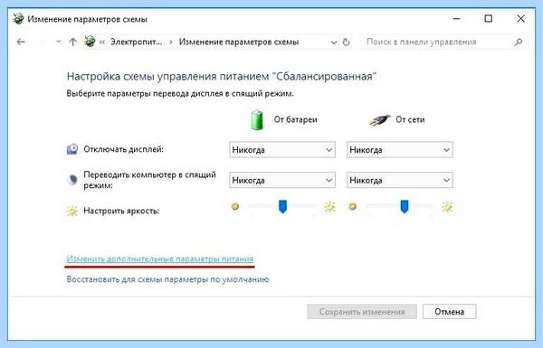Image resolution: width=543 pixels, height=348 pixels.
Task: Open sleep mode dropdown for plugged in
Action: point(400,180)
